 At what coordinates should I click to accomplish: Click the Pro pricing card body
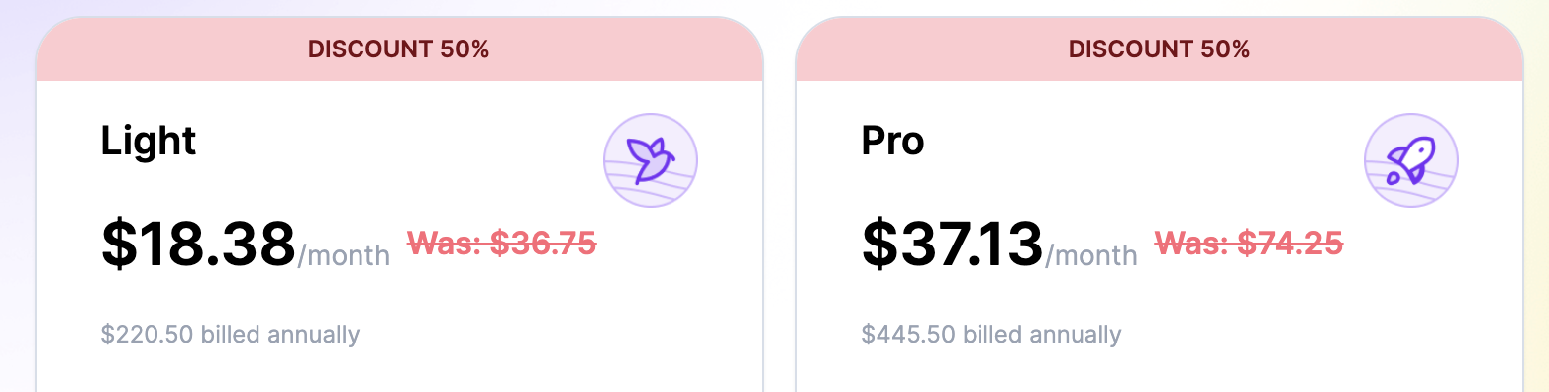pos(1160,237)
